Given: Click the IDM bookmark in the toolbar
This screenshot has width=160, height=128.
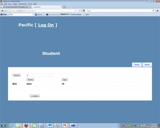Looking at the screenshot, I should [x=86, y=15].
